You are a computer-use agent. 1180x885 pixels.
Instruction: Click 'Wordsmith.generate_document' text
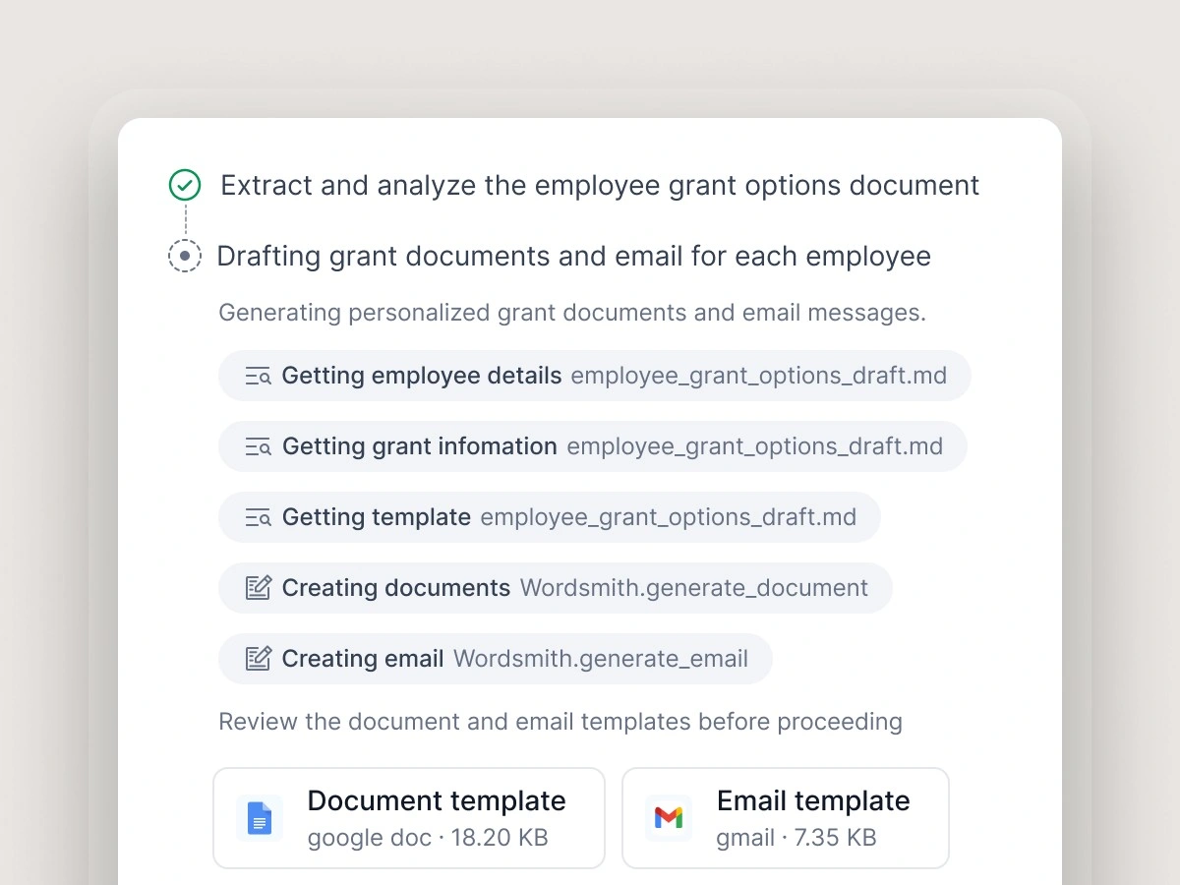(694, 588)
